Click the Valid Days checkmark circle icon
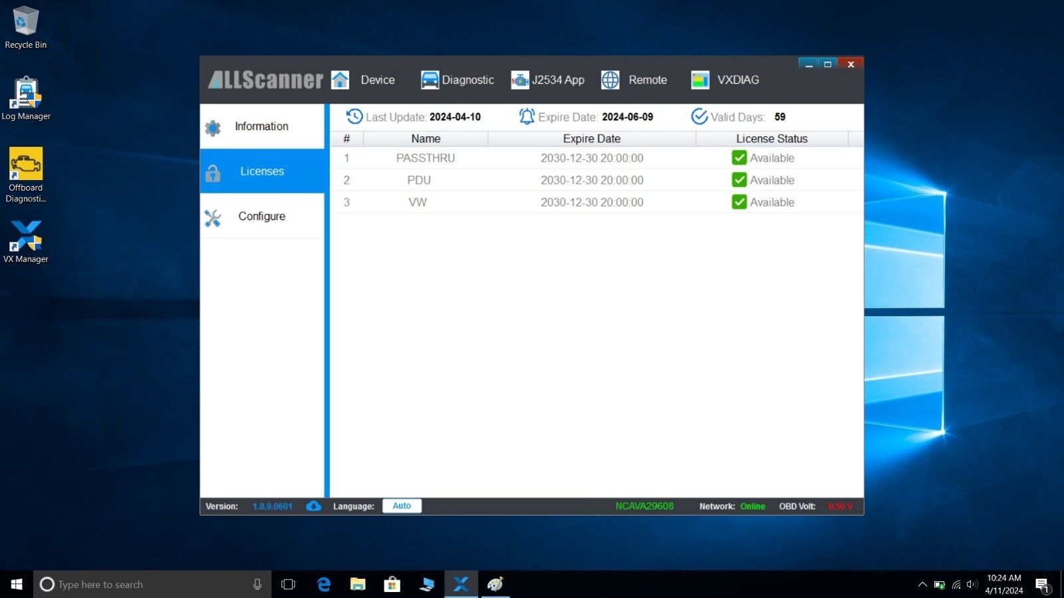This screenshot has height=598, width=1064. 699,116
